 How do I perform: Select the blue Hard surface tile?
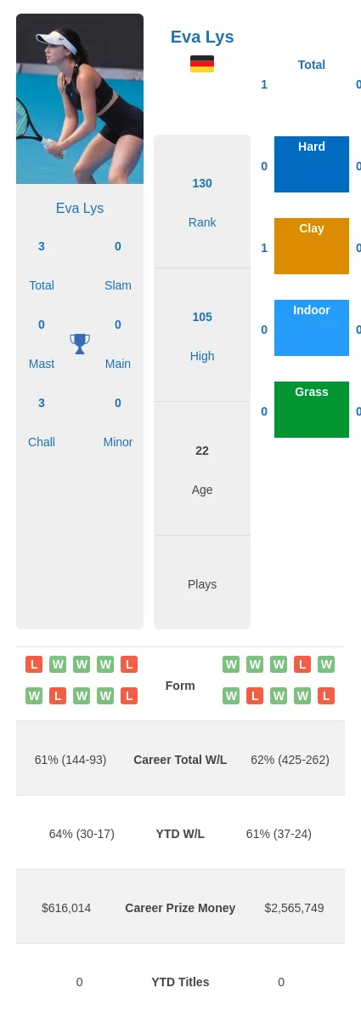tap(312, 164)
